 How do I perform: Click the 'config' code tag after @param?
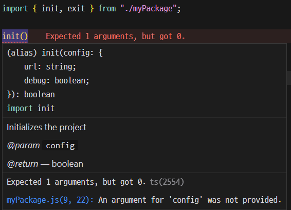click(x=60, y=146)
